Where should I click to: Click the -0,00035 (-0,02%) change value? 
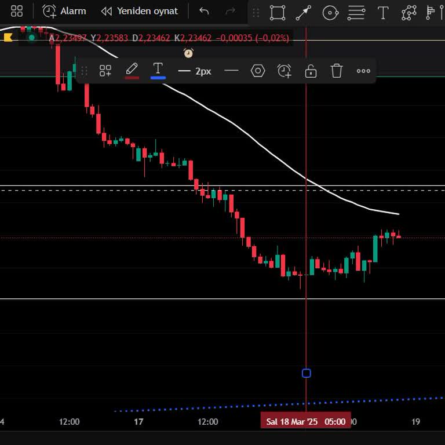tap(253, 38)
